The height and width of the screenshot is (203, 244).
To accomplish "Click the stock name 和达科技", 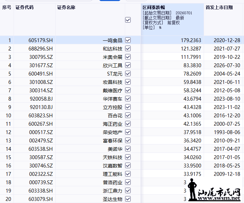I will (x=113, y=49).
